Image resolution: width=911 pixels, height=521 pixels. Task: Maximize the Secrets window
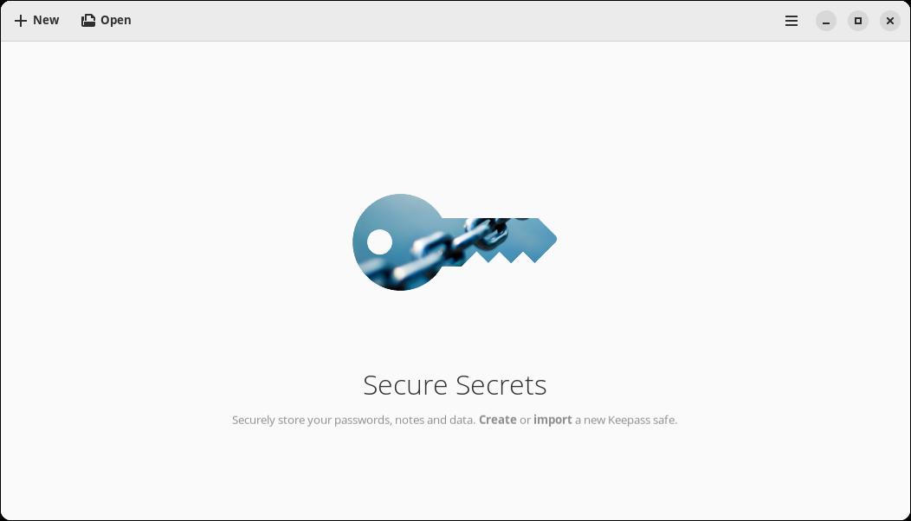(857, 21)
